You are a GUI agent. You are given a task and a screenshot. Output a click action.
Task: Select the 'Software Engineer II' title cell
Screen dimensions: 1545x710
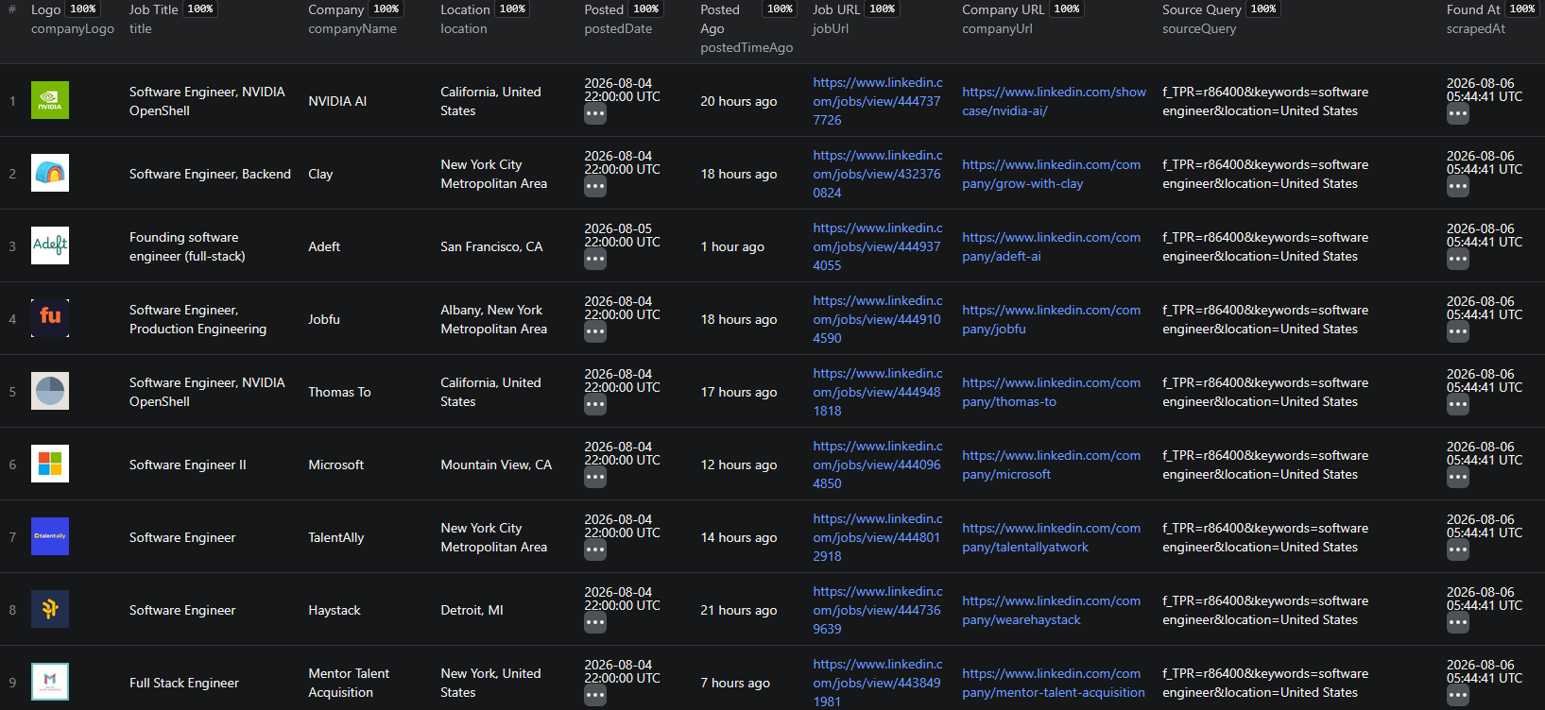(188, 465)
